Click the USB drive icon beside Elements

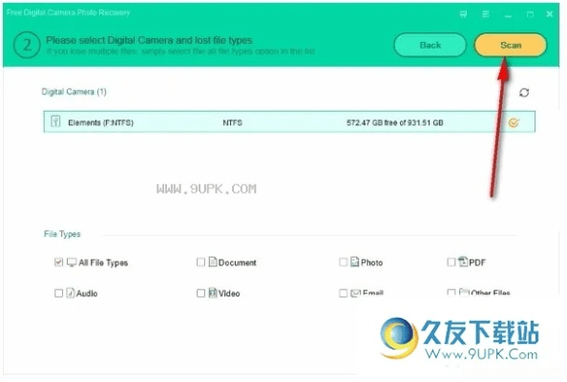pos(55,121)
